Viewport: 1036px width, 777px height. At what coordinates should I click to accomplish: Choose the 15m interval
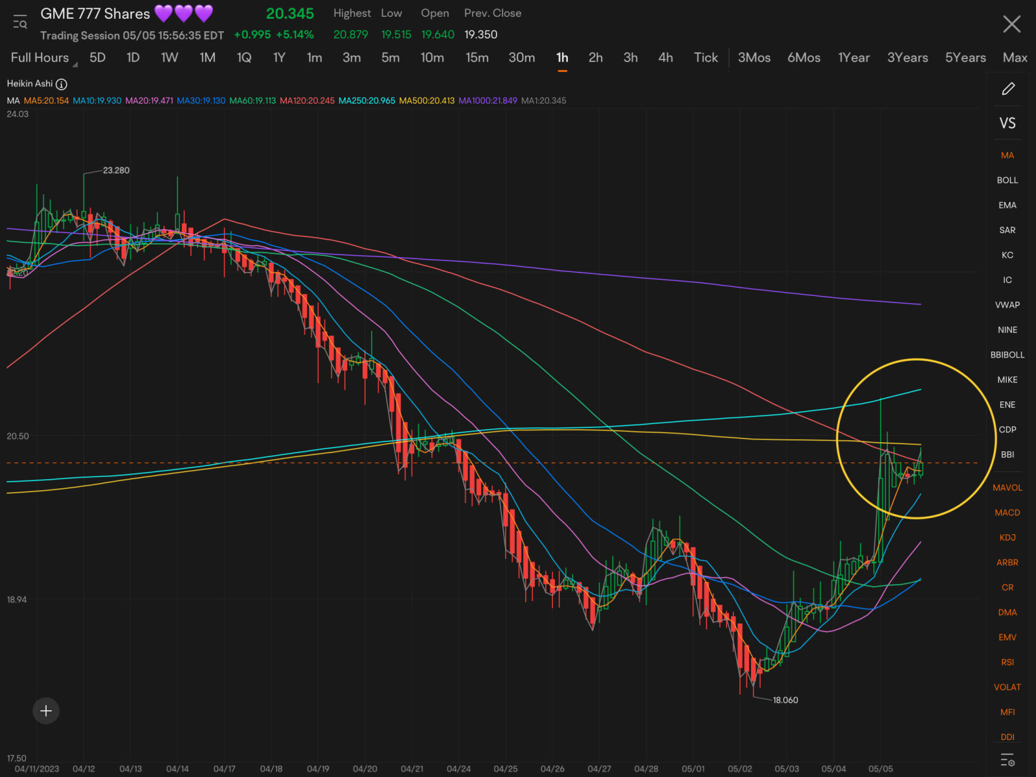(477, 58)
